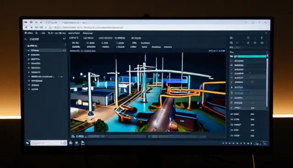This screenshot has height=168, width=293.
Task: Select the highlighted row in left tree panel
Action: [x=46, y=51]
